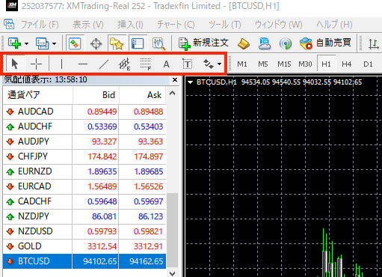Toggle the Navigator folder-star icon
Image resolution: width=382 pixels, height=277 pixels.
point(117,43)
